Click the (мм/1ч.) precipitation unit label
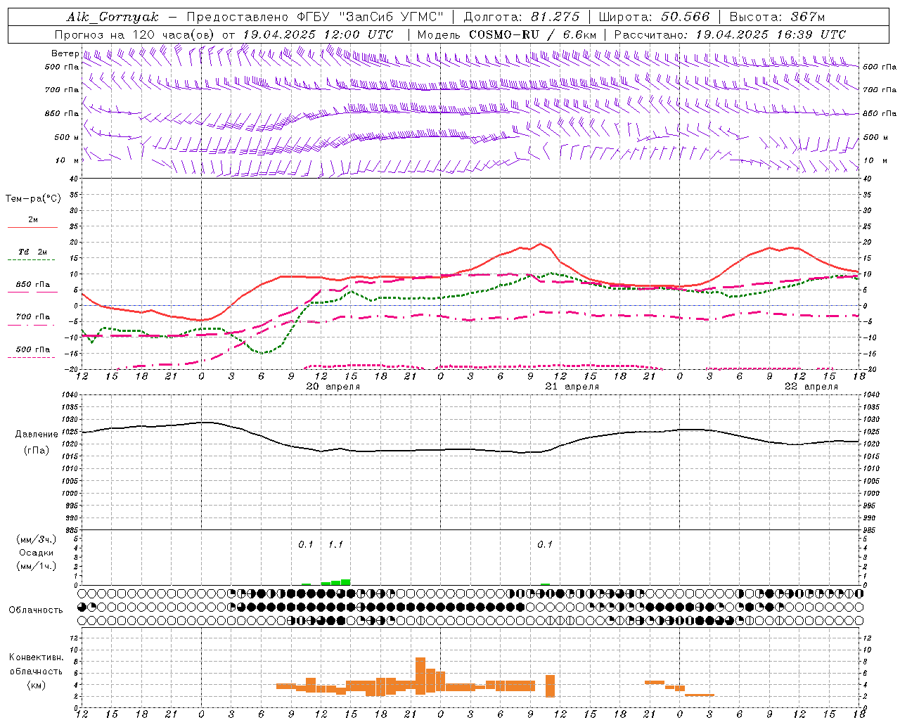Screen dimensions: 900x720 [36, 566]
